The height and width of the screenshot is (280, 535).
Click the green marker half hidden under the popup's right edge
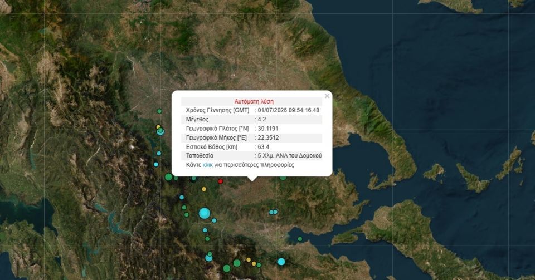pos(283,178)
